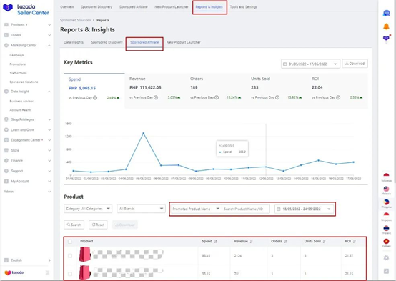Image resolution: width=396 pixels, height=281 pixels.
Task: Check the first product row checkbox
Action: coord(70,256)
